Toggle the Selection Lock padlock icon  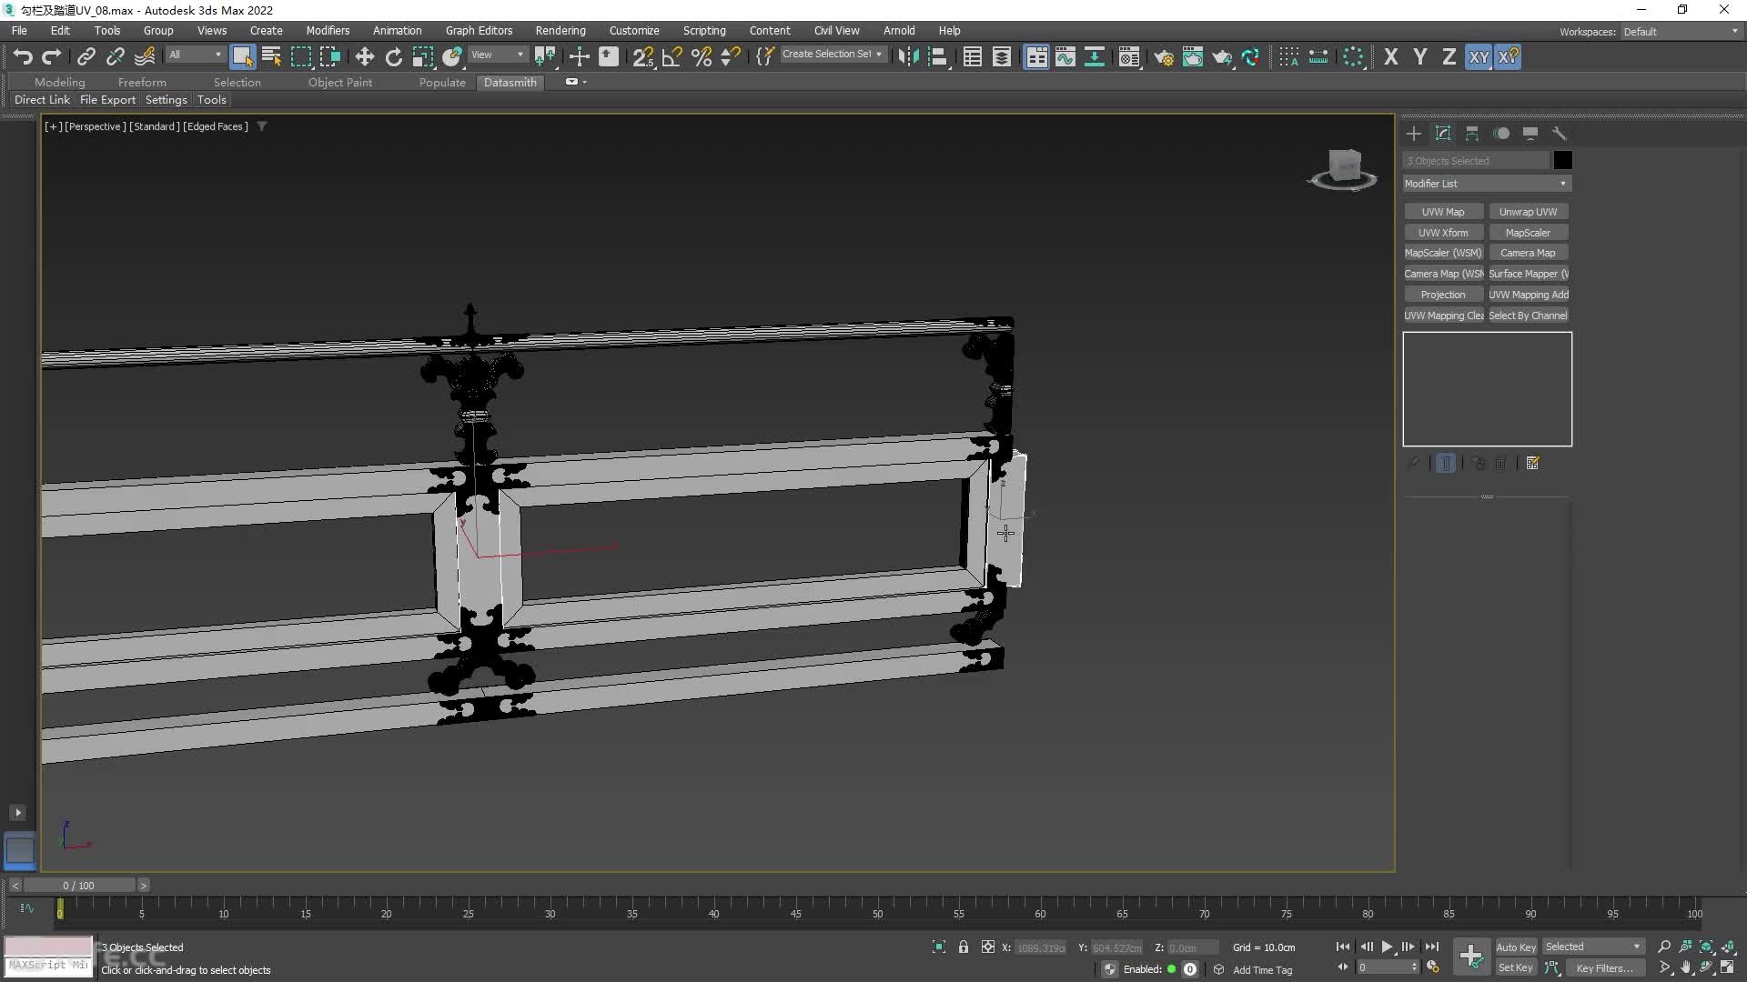[x=964, y=947]
